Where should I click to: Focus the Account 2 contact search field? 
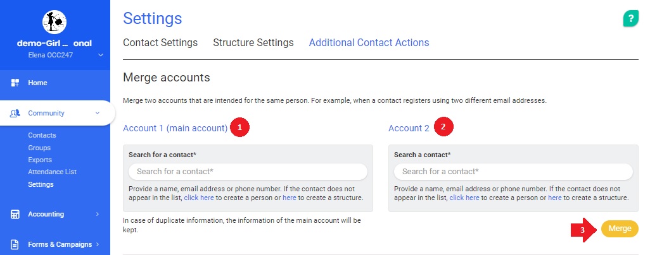513,172
